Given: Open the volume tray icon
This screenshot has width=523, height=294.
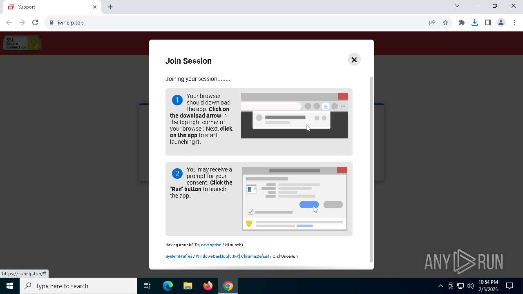Looking at the screenshot, I should (x=470, y=286).
